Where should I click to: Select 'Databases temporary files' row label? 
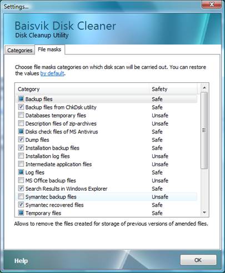point(56,116)
